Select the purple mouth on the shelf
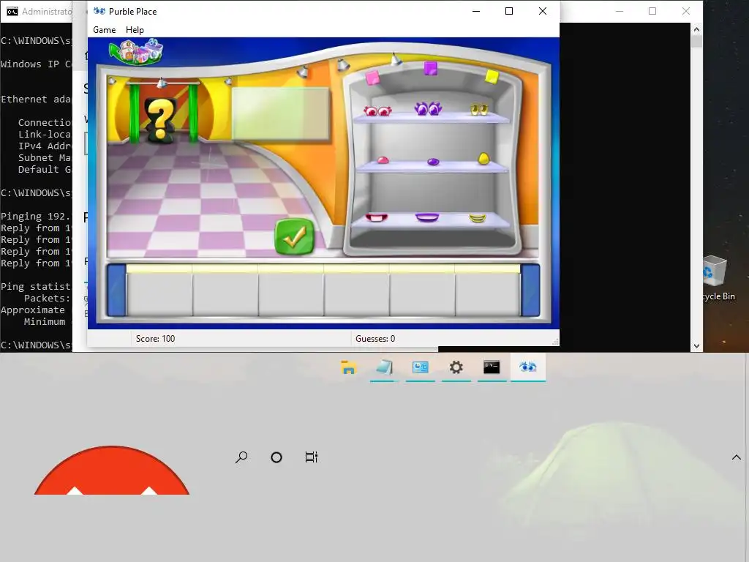 pyautogui.click(x=427, y=217)
